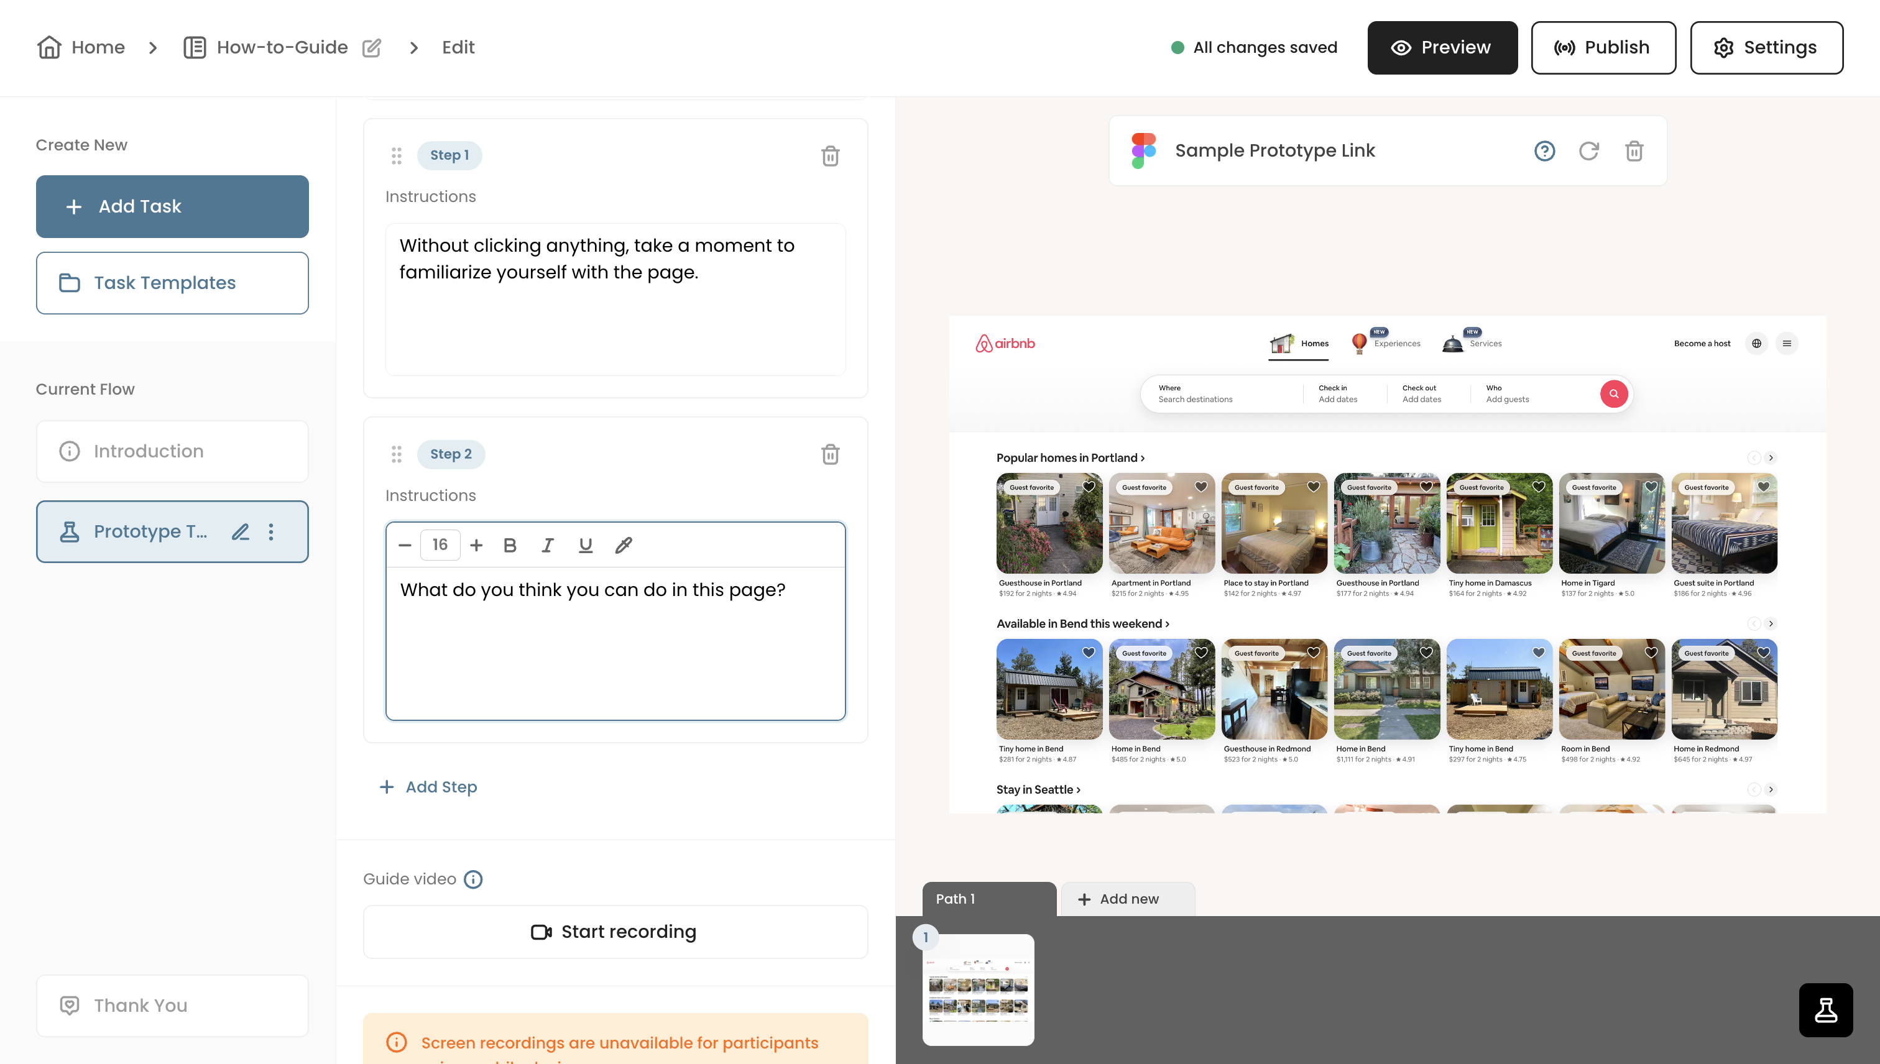Screen dimensions: 1880x1064
Task: Click the Add Step link
Action: tap(428, 787)
